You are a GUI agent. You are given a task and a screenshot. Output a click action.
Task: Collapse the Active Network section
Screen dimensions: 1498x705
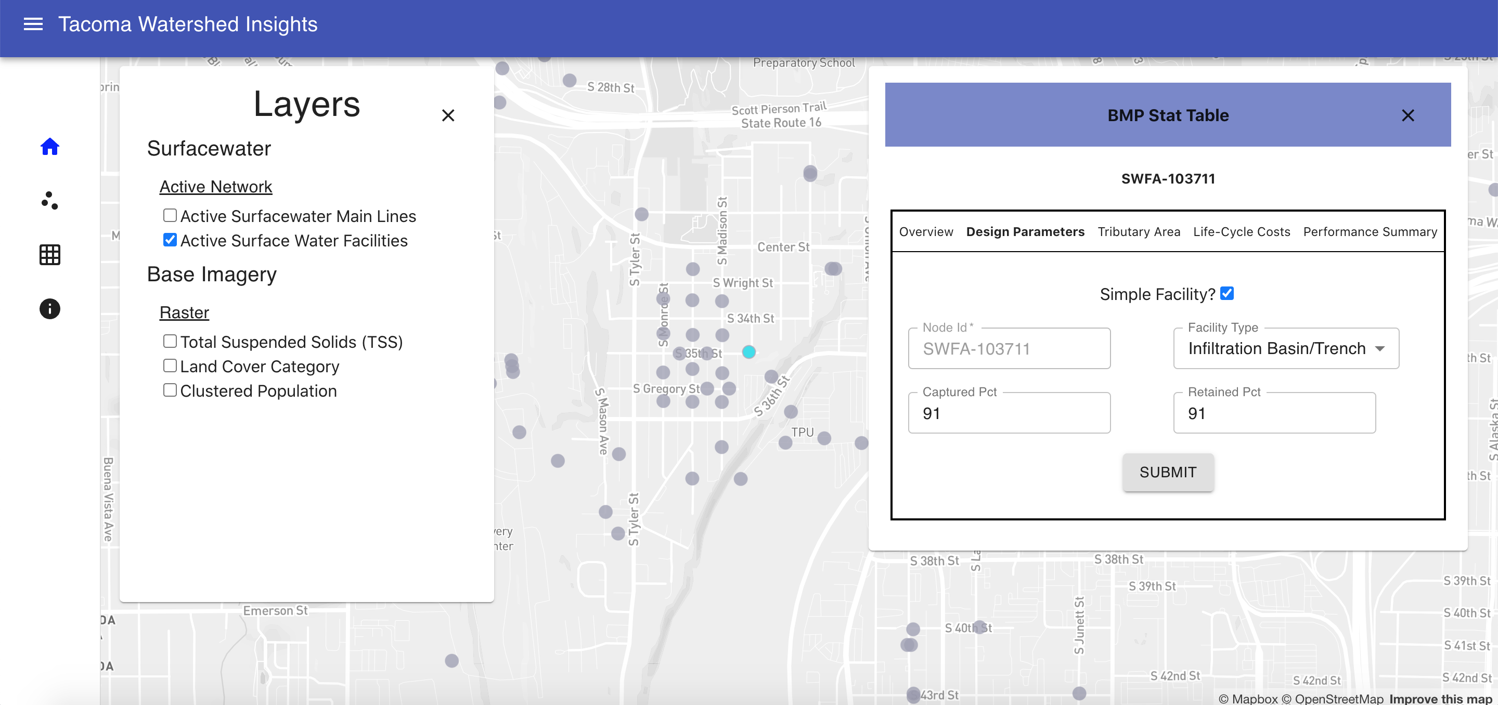(216, 187)
